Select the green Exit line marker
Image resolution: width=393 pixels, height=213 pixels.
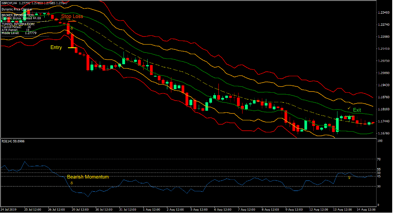click(350, 117)
